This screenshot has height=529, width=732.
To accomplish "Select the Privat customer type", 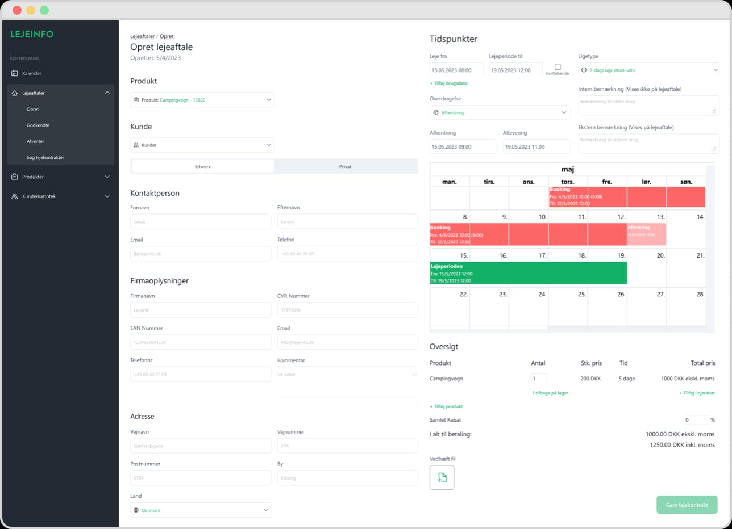I will coord(345,166).
